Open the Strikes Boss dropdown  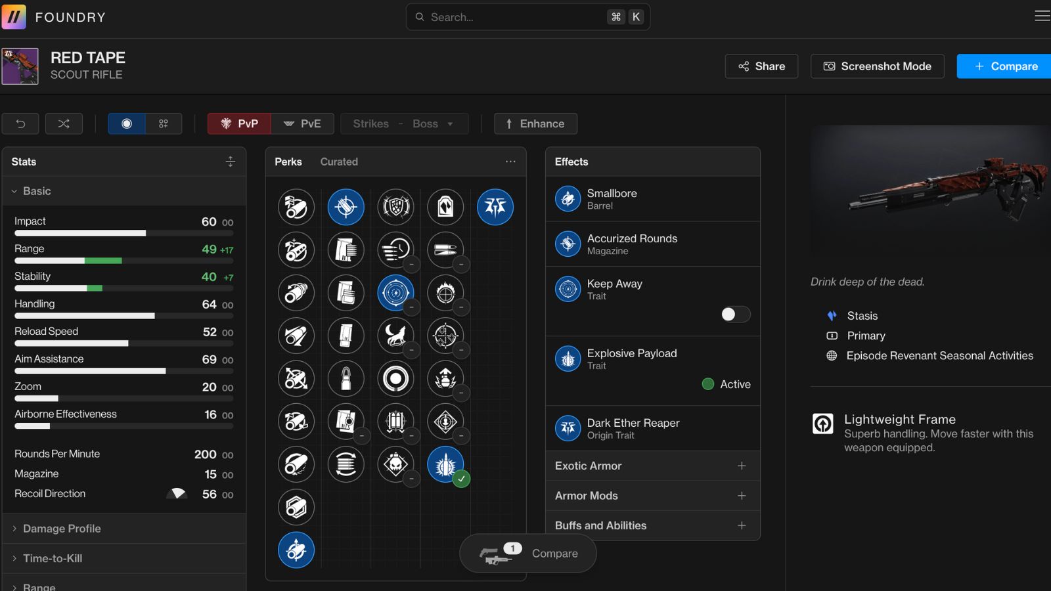404,123
